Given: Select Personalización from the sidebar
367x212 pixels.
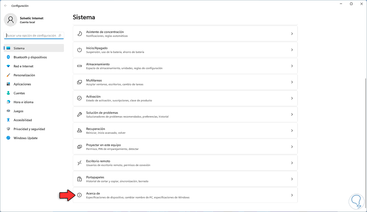Looking at the screenshot, I should (24, 75).
